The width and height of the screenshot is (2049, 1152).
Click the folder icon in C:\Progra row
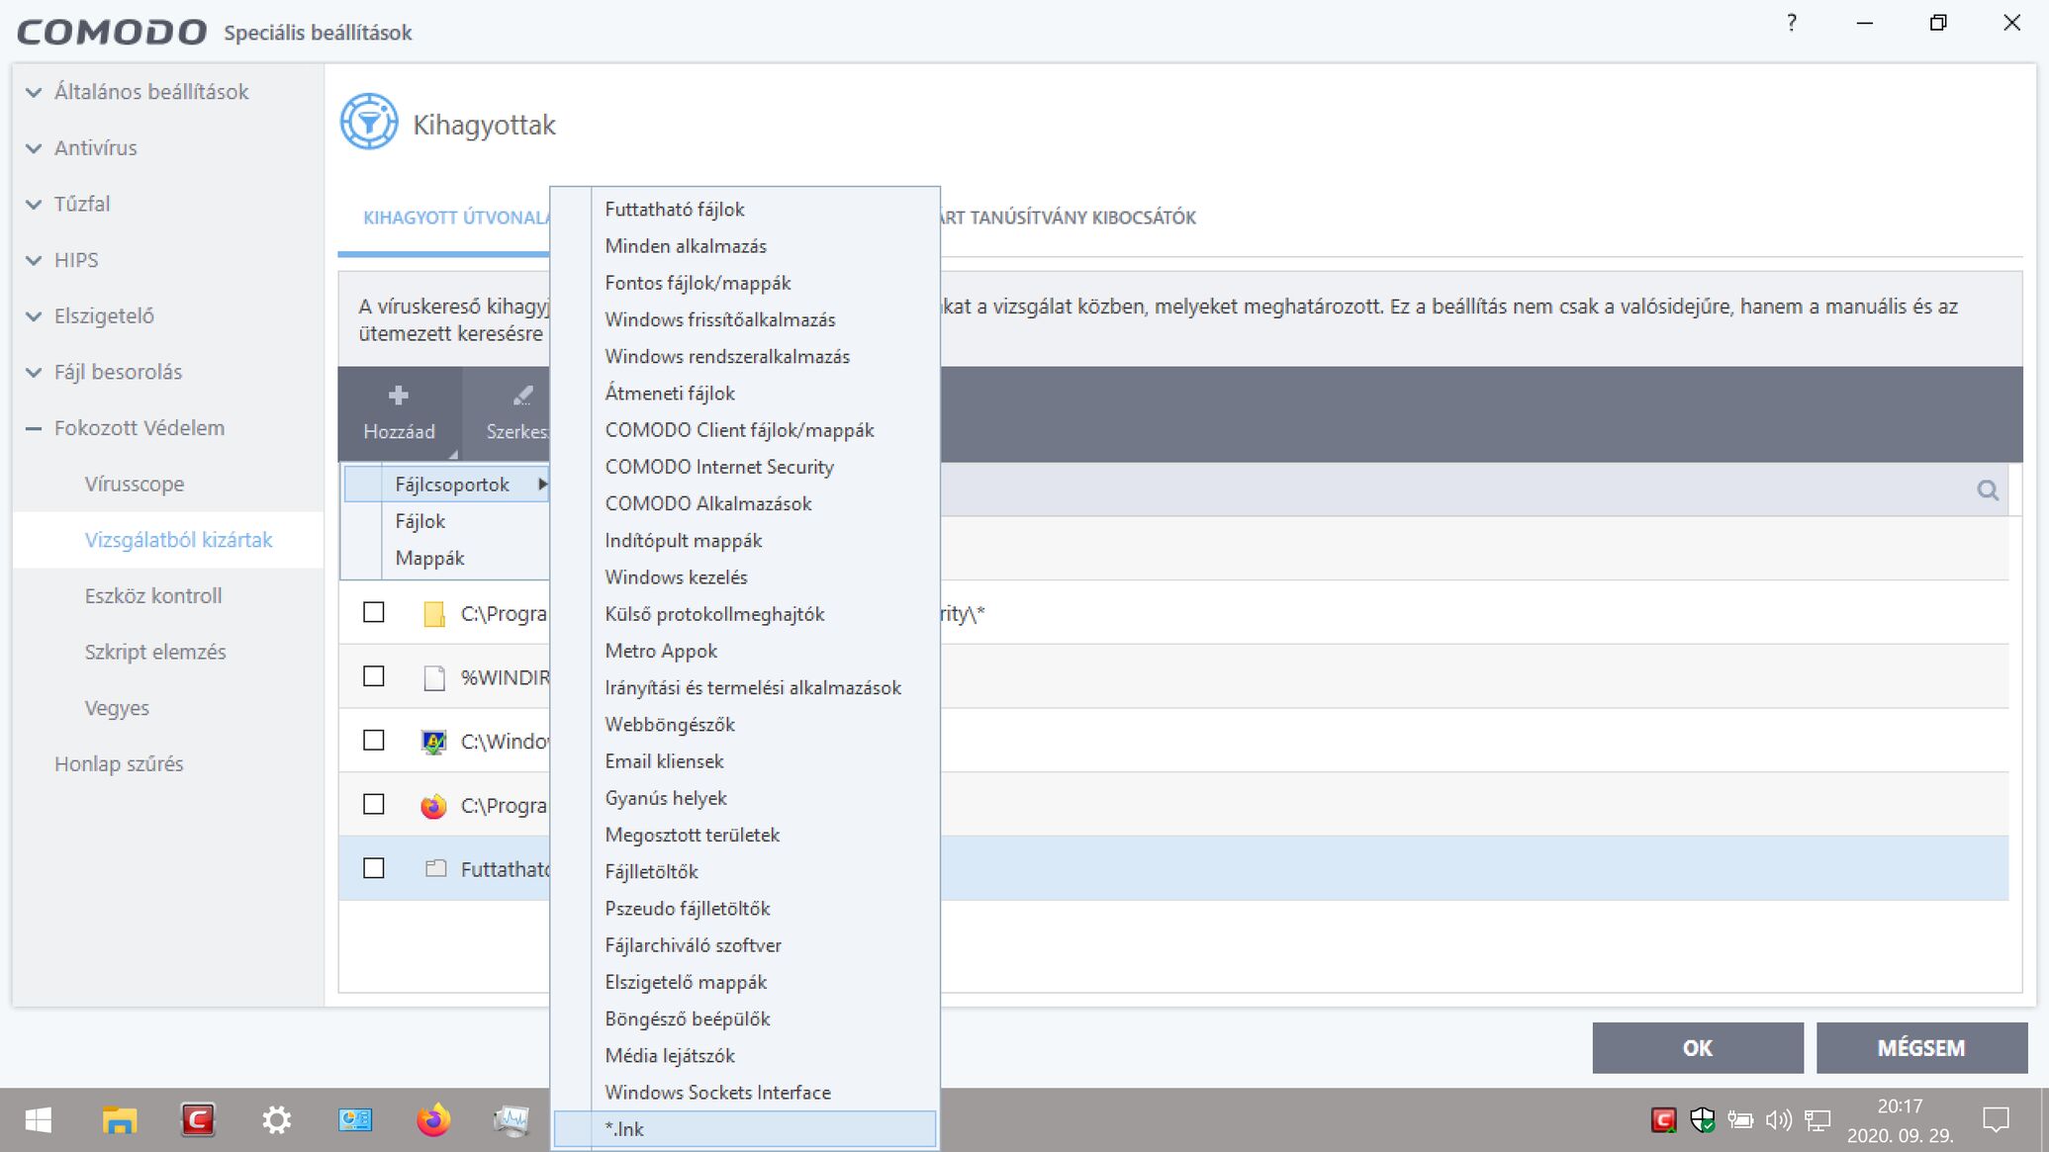(433, 614)
